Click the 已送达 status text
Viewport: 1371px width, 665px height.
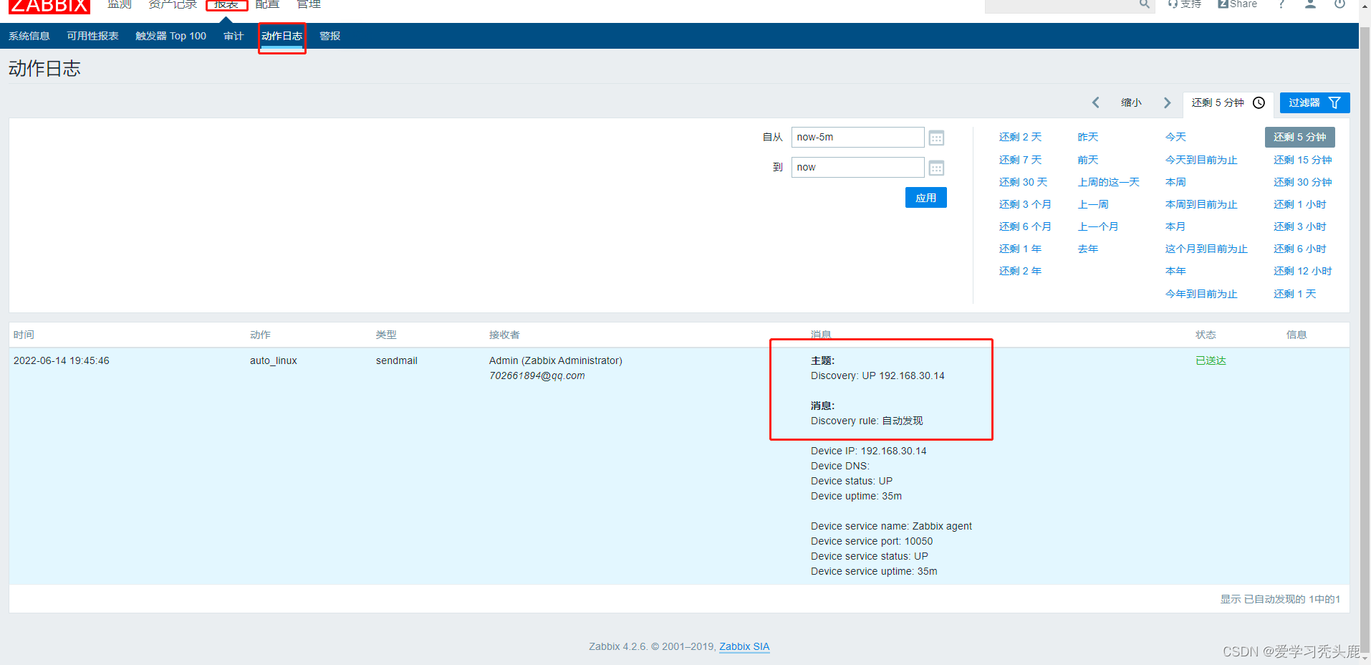coord(1211,360)
